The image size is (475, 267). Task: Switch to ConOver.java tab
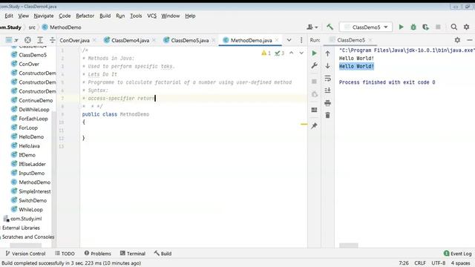(x=74, y=40)
